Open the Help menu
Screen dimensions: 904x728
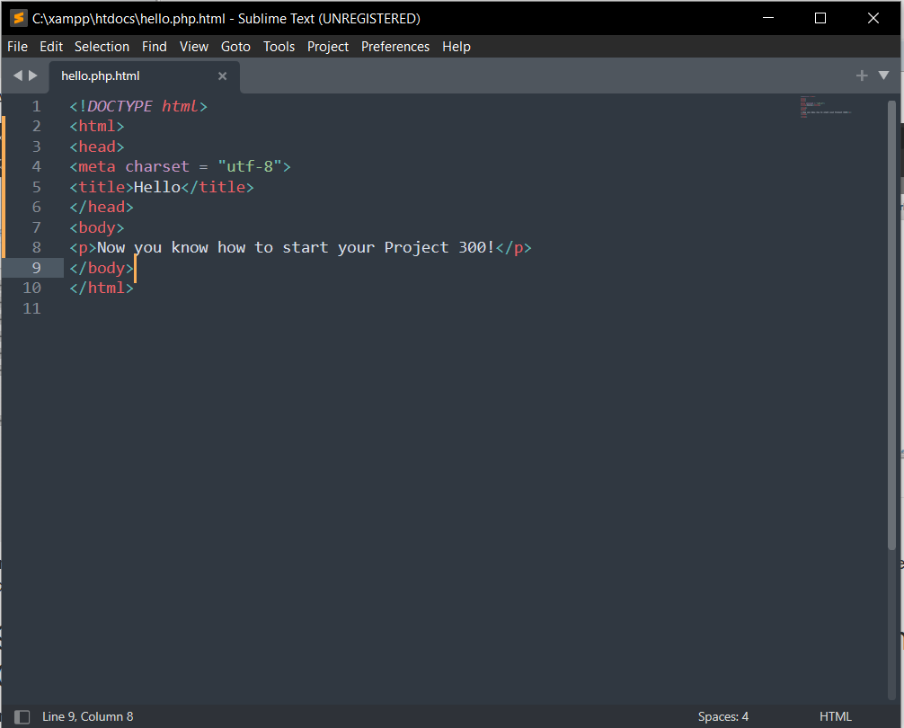pos(456,47)
